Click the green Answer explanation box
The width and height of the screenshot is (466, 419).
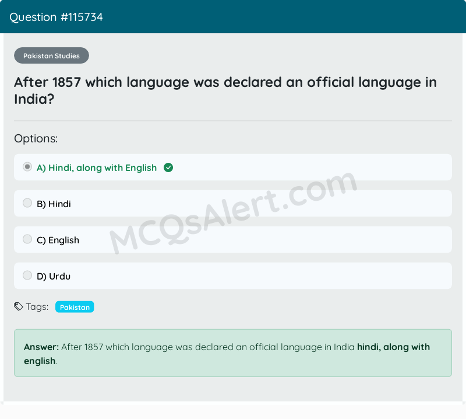[x=233, y=353]
